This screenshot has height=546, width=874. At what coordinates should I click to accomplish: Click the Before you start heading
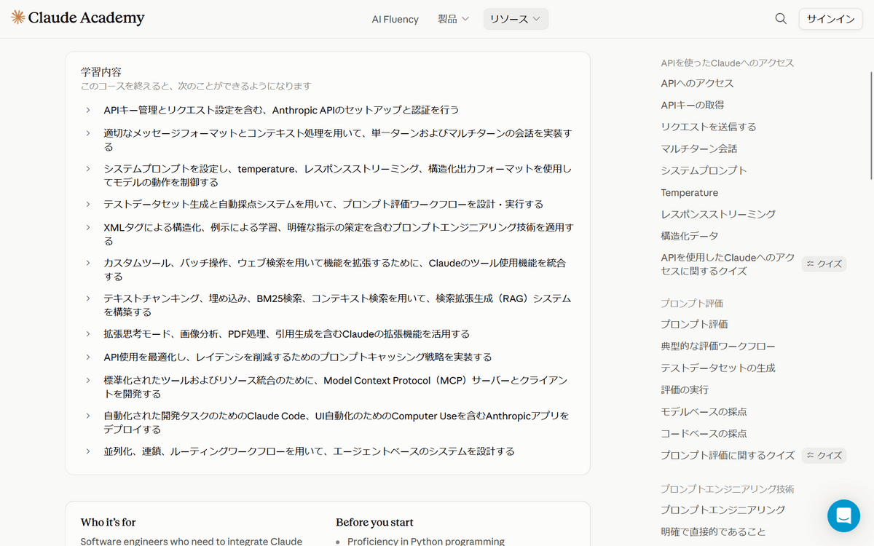click(x=374, y=522)
